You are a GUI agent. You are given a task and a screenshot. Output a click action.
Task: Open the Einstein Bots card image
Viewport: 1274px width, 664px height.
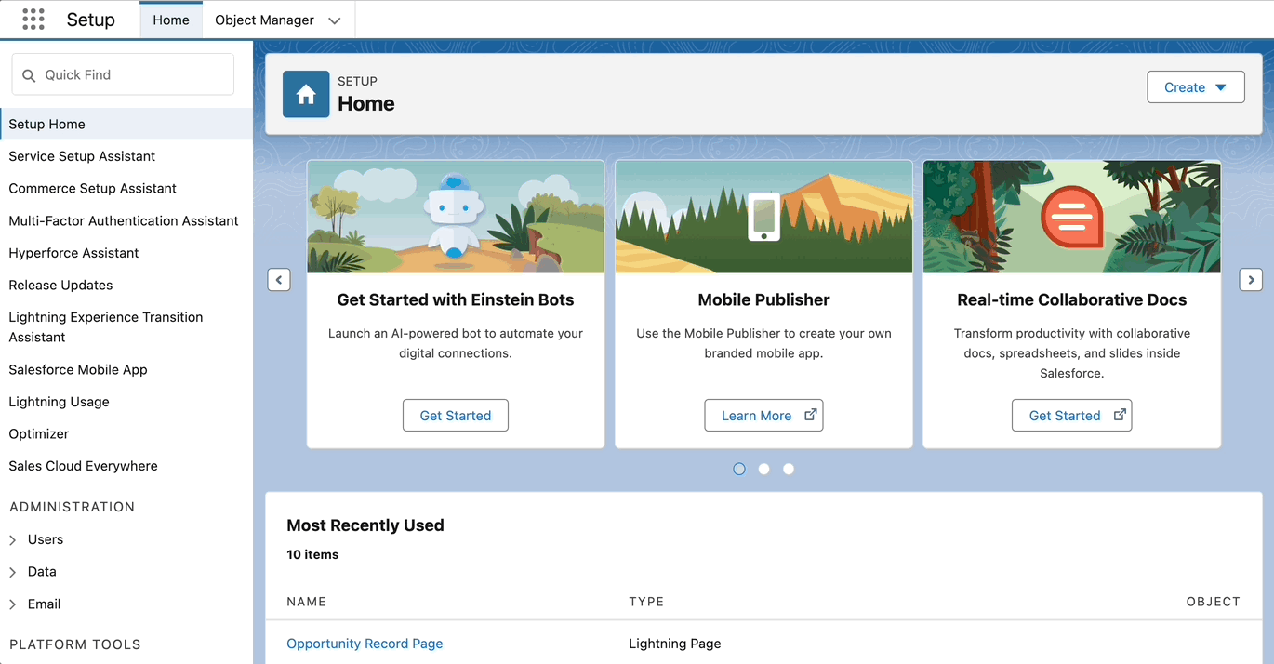pos(456,217)
